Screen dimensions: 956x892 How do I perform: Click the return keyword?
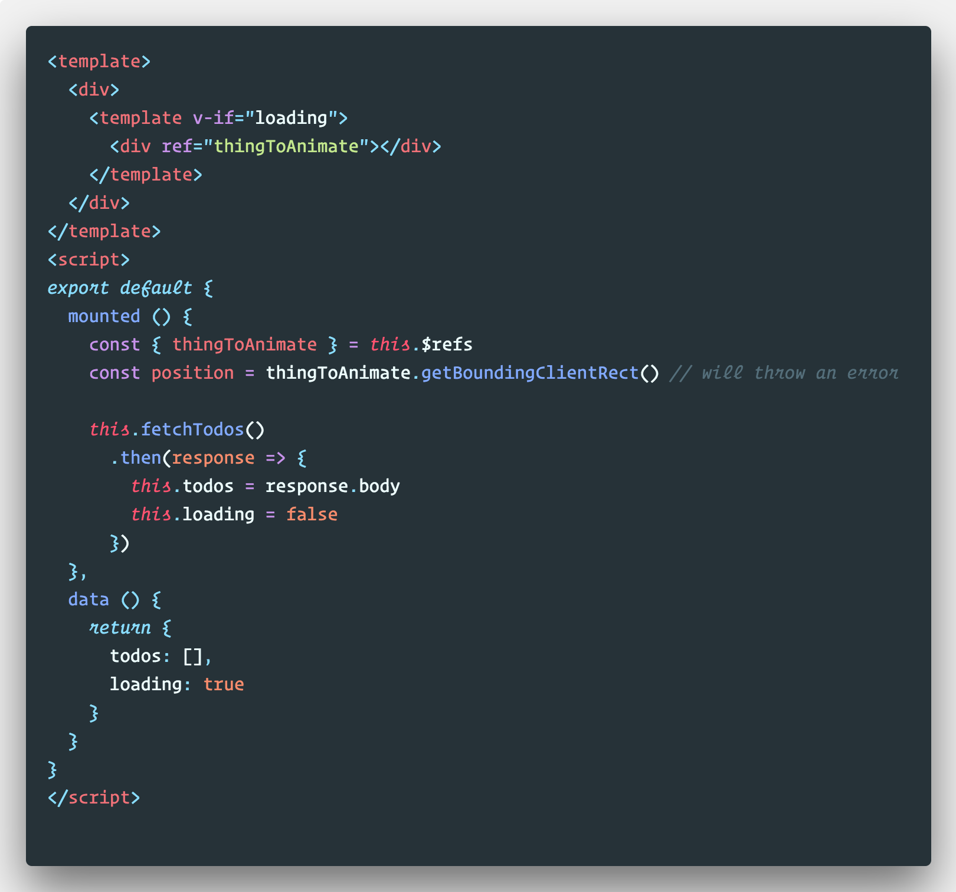click(120, 628)
